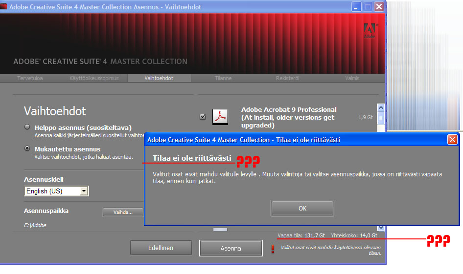Click 'Vapaa tila: 131,7 Gt' text
This screenshot has width=463, height=274.
click(301, 235)
